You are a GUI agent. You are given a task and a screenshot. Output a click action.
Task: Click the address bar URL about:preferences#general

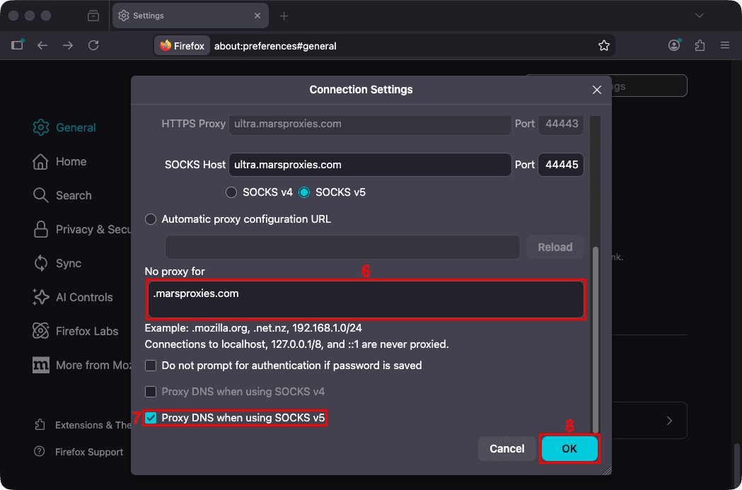(x=275, y=46)
